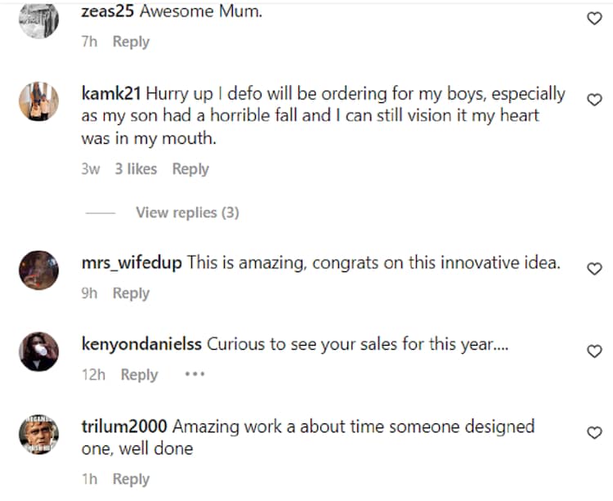This screenshot has height=501, width=613.
Task: Reply to kenyondanielss's comment
Action: [139, 374]
